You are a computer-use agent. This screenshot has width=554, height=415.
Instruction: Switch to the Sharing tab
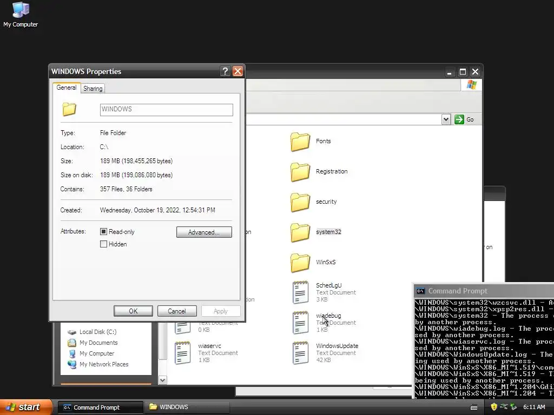(x=93, y=89)
